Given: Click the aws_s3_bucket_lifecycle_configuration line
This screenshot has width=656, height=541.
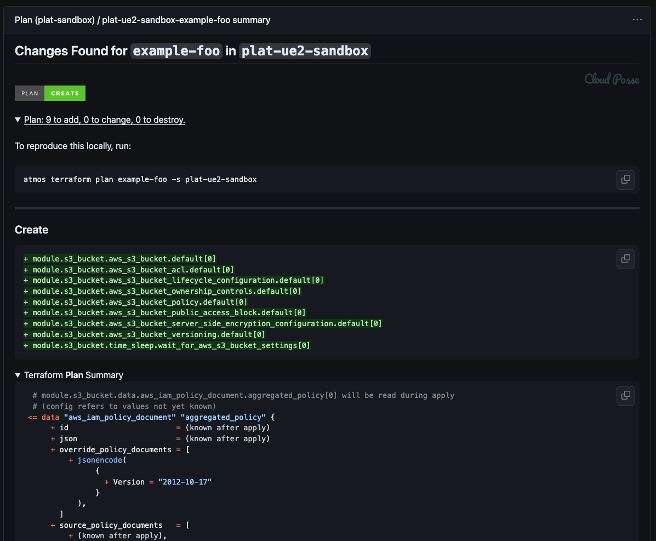Looking at the screenshot, I should tap(174, 280).
